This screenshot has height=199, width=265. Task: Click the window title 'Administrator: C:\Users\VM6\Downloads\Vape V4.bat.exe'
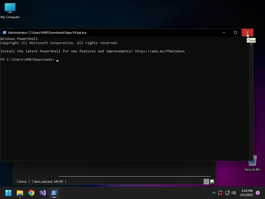(47, 32)
